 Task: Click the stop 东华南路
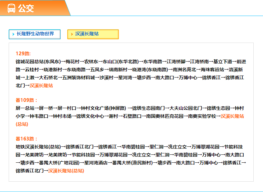pos(152,62)
